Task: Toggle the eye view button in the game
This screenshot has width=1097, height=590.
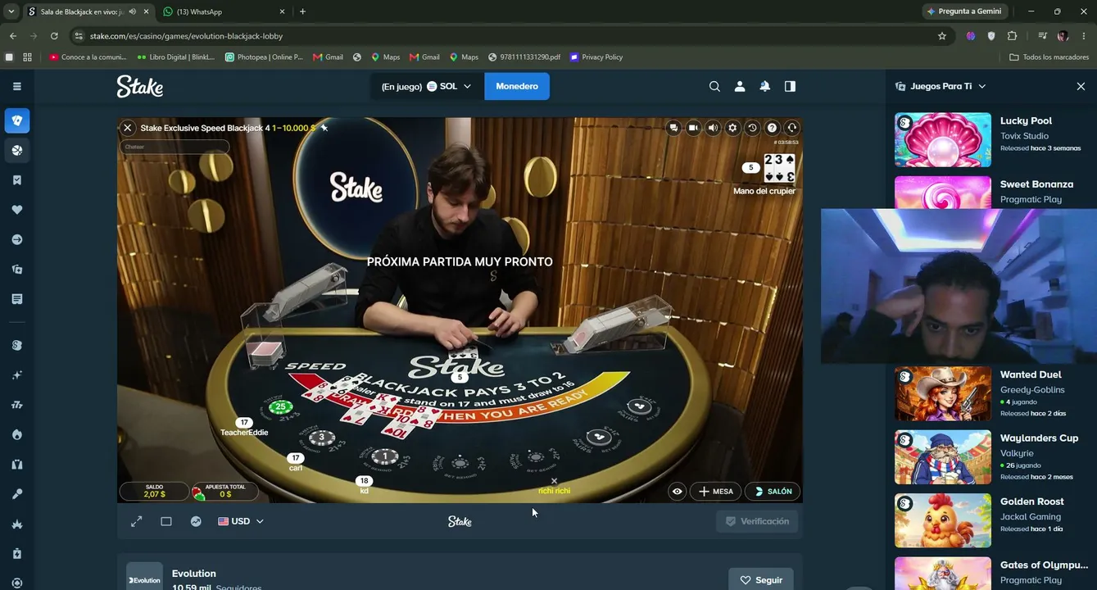Action: click(677, 492)
